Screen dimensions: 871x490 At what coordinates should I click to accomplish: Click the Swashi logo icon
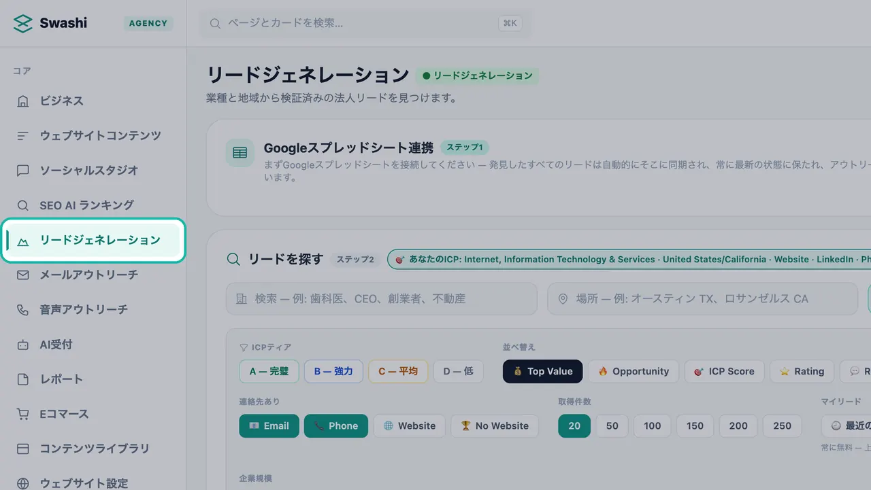click(23, 23)
